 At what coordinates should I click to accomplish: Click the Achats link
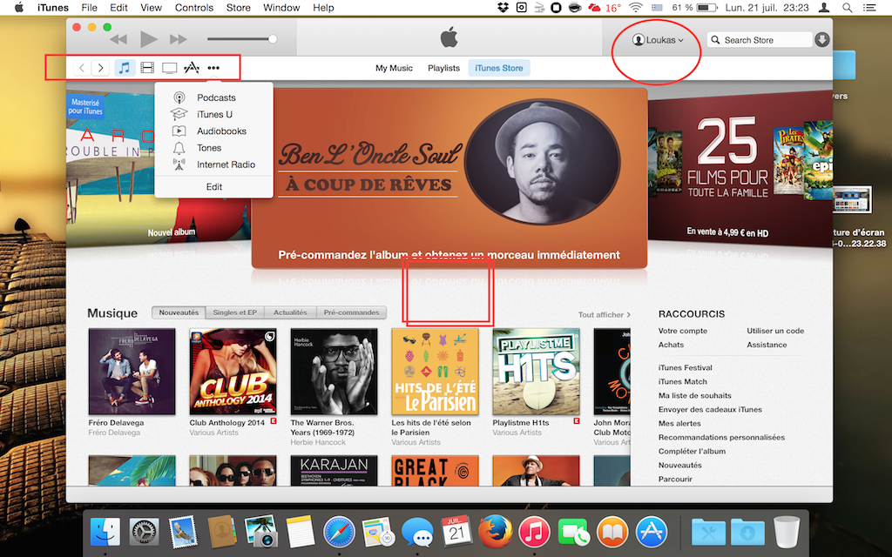click(672, 345)
